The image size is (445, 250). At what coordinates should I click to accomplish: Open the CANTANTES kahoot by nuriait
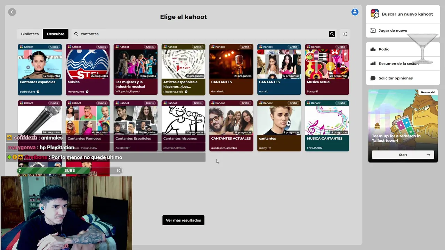[x=279, y=69]
